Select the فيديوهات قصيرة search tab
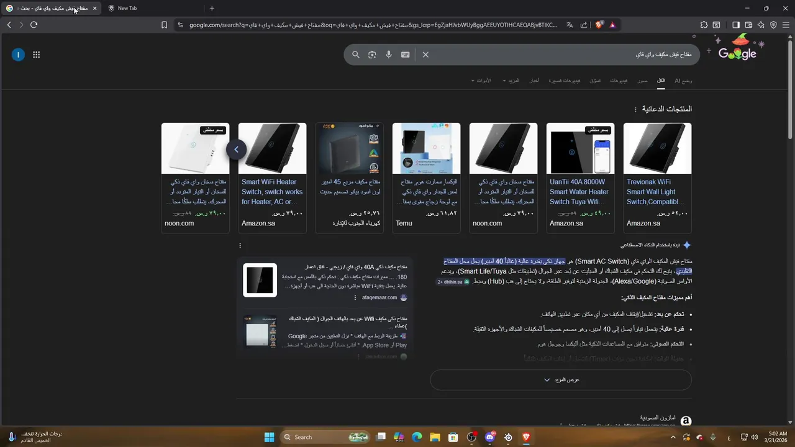 click(564, 81)
